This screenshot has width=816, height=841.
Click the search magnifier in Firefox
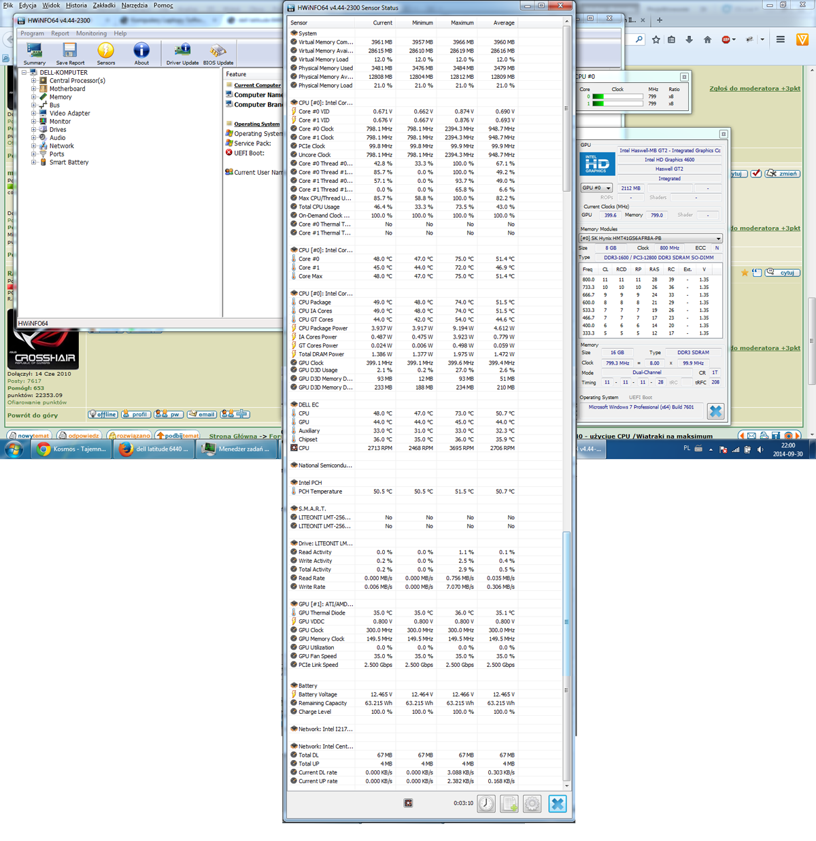tap(639, 39)
